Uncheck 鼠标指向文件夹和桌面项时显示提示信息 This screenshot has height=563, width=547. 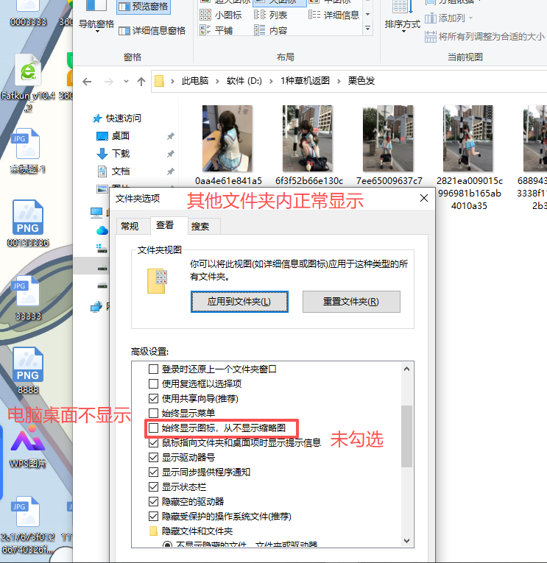pyautogui.click(x=153, y=443)
